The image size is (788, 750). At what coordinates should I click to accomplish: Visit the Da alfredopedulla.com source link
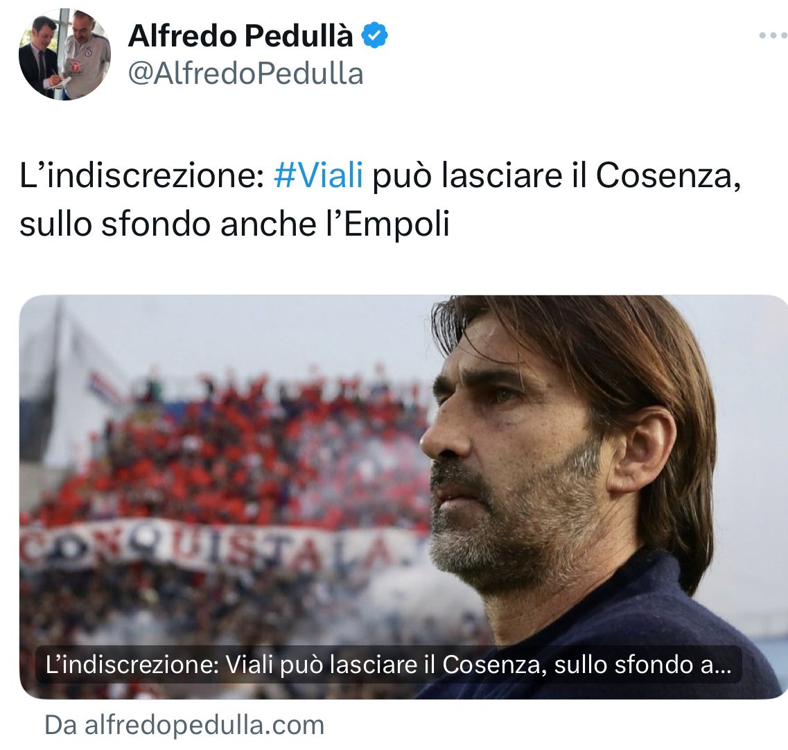[x=184, y=725]
